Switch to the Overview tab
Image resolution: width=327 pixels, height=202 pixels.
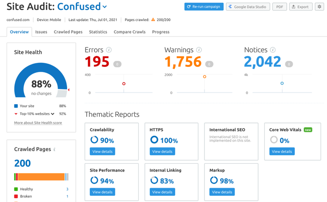click(19, 32)
